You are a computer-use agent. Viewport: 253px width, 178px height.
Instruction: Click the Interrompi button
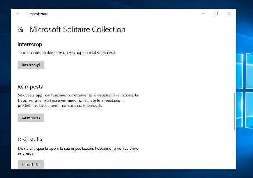(31, 65)
